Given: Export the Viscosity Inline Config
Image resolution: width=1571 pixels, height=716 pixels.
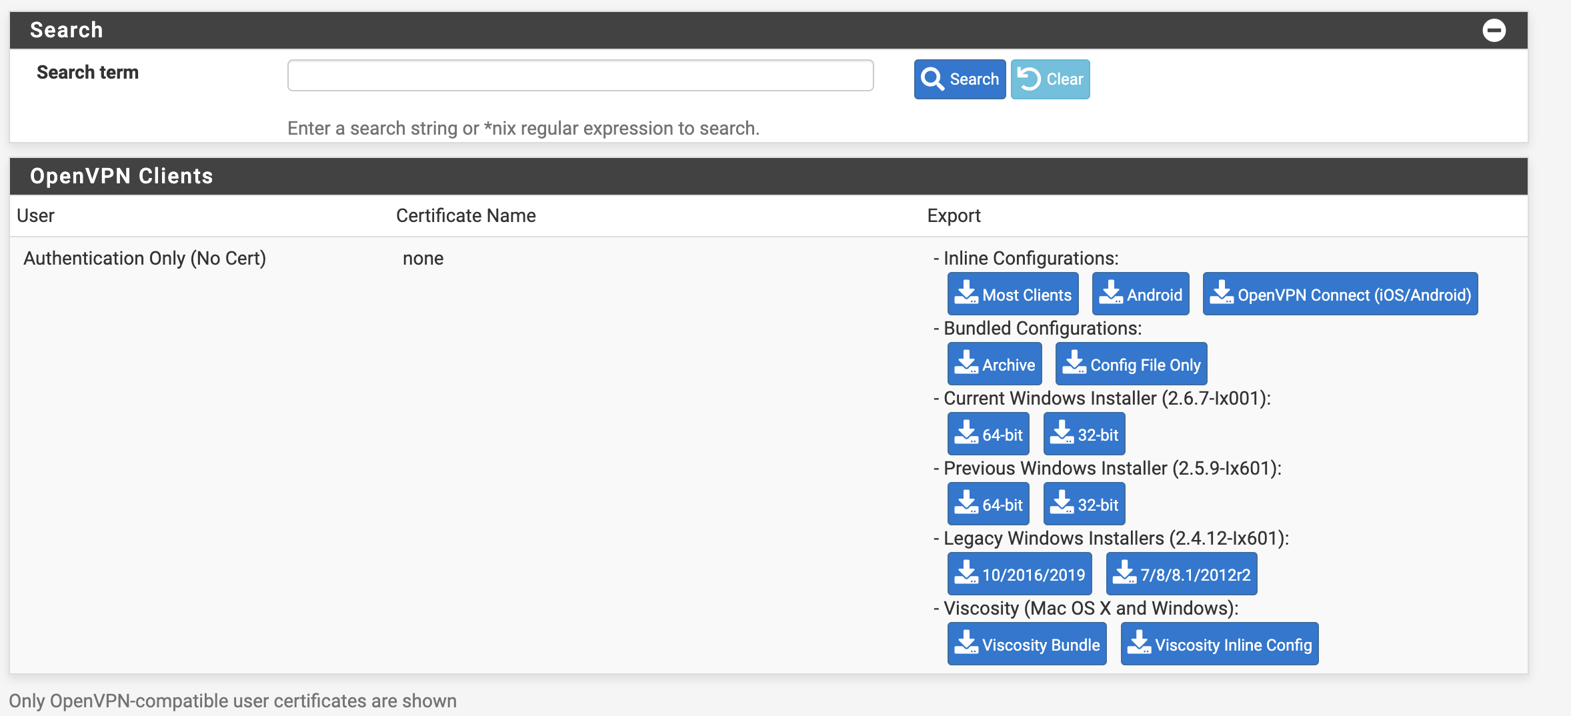Looking at the screenshot, I should [x=1219, y=644].
